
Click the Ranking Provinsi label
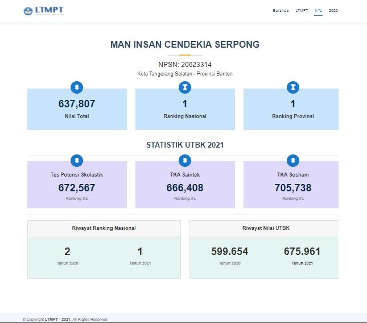[293, 116]
